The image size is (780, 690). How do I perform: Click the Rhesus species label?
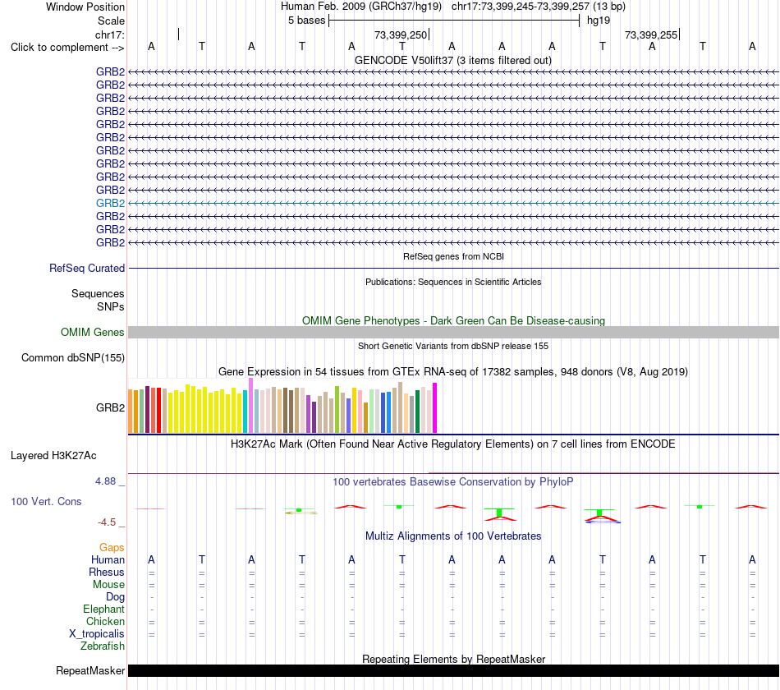point(107,572)
